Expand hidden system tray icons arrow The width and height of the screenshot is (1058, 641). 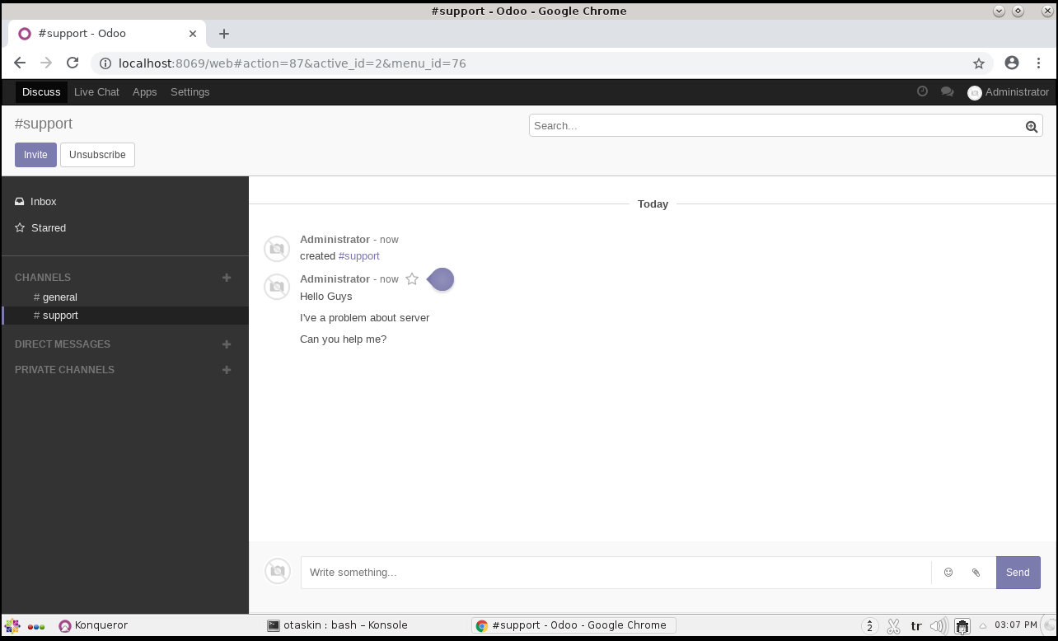[983, 626]
